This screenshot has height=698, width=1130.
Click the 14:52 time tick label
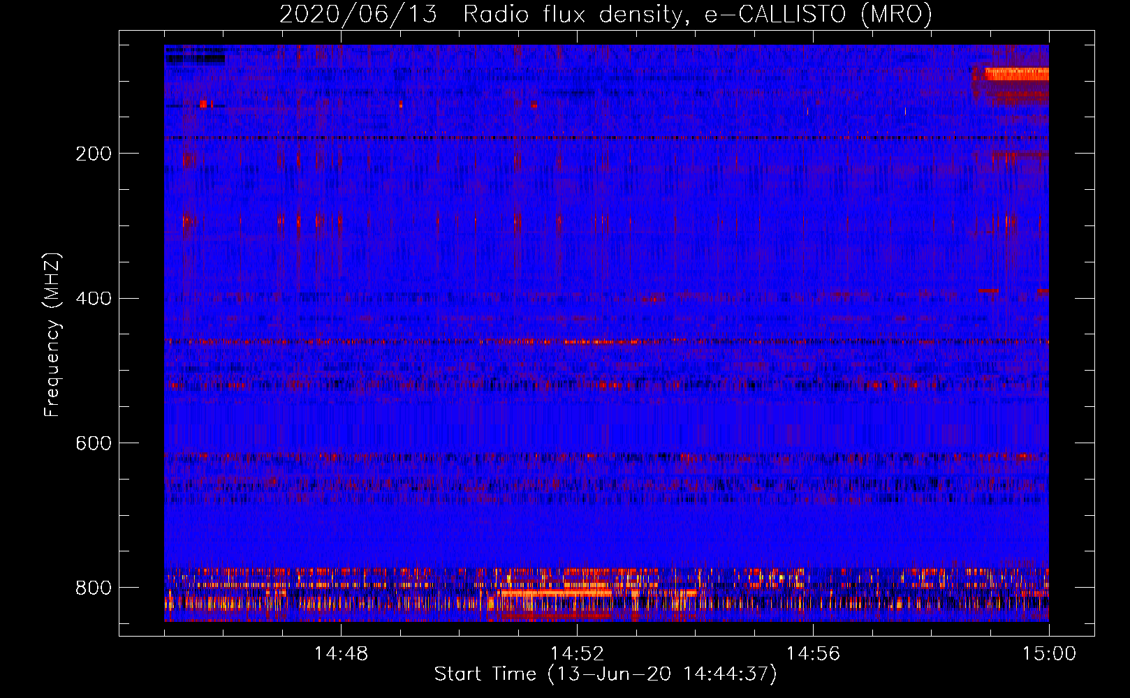point(577,654)
